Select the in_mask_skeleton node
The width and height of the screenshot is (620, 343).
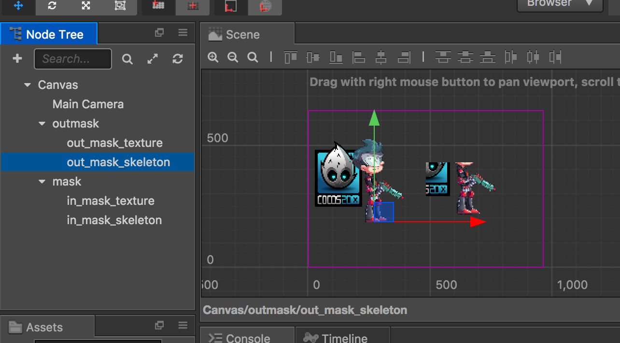pos(114,220)
